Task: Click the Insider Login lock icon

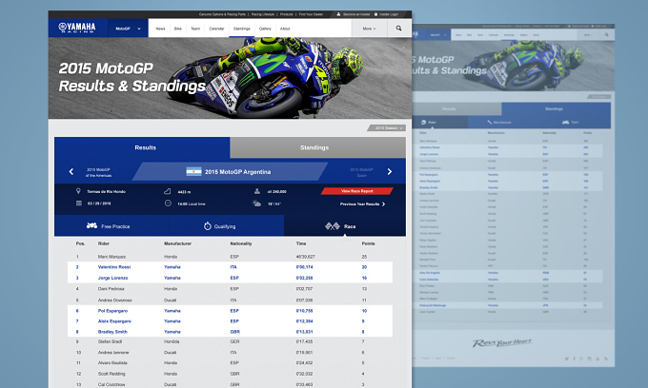Action: click(375, 14)
